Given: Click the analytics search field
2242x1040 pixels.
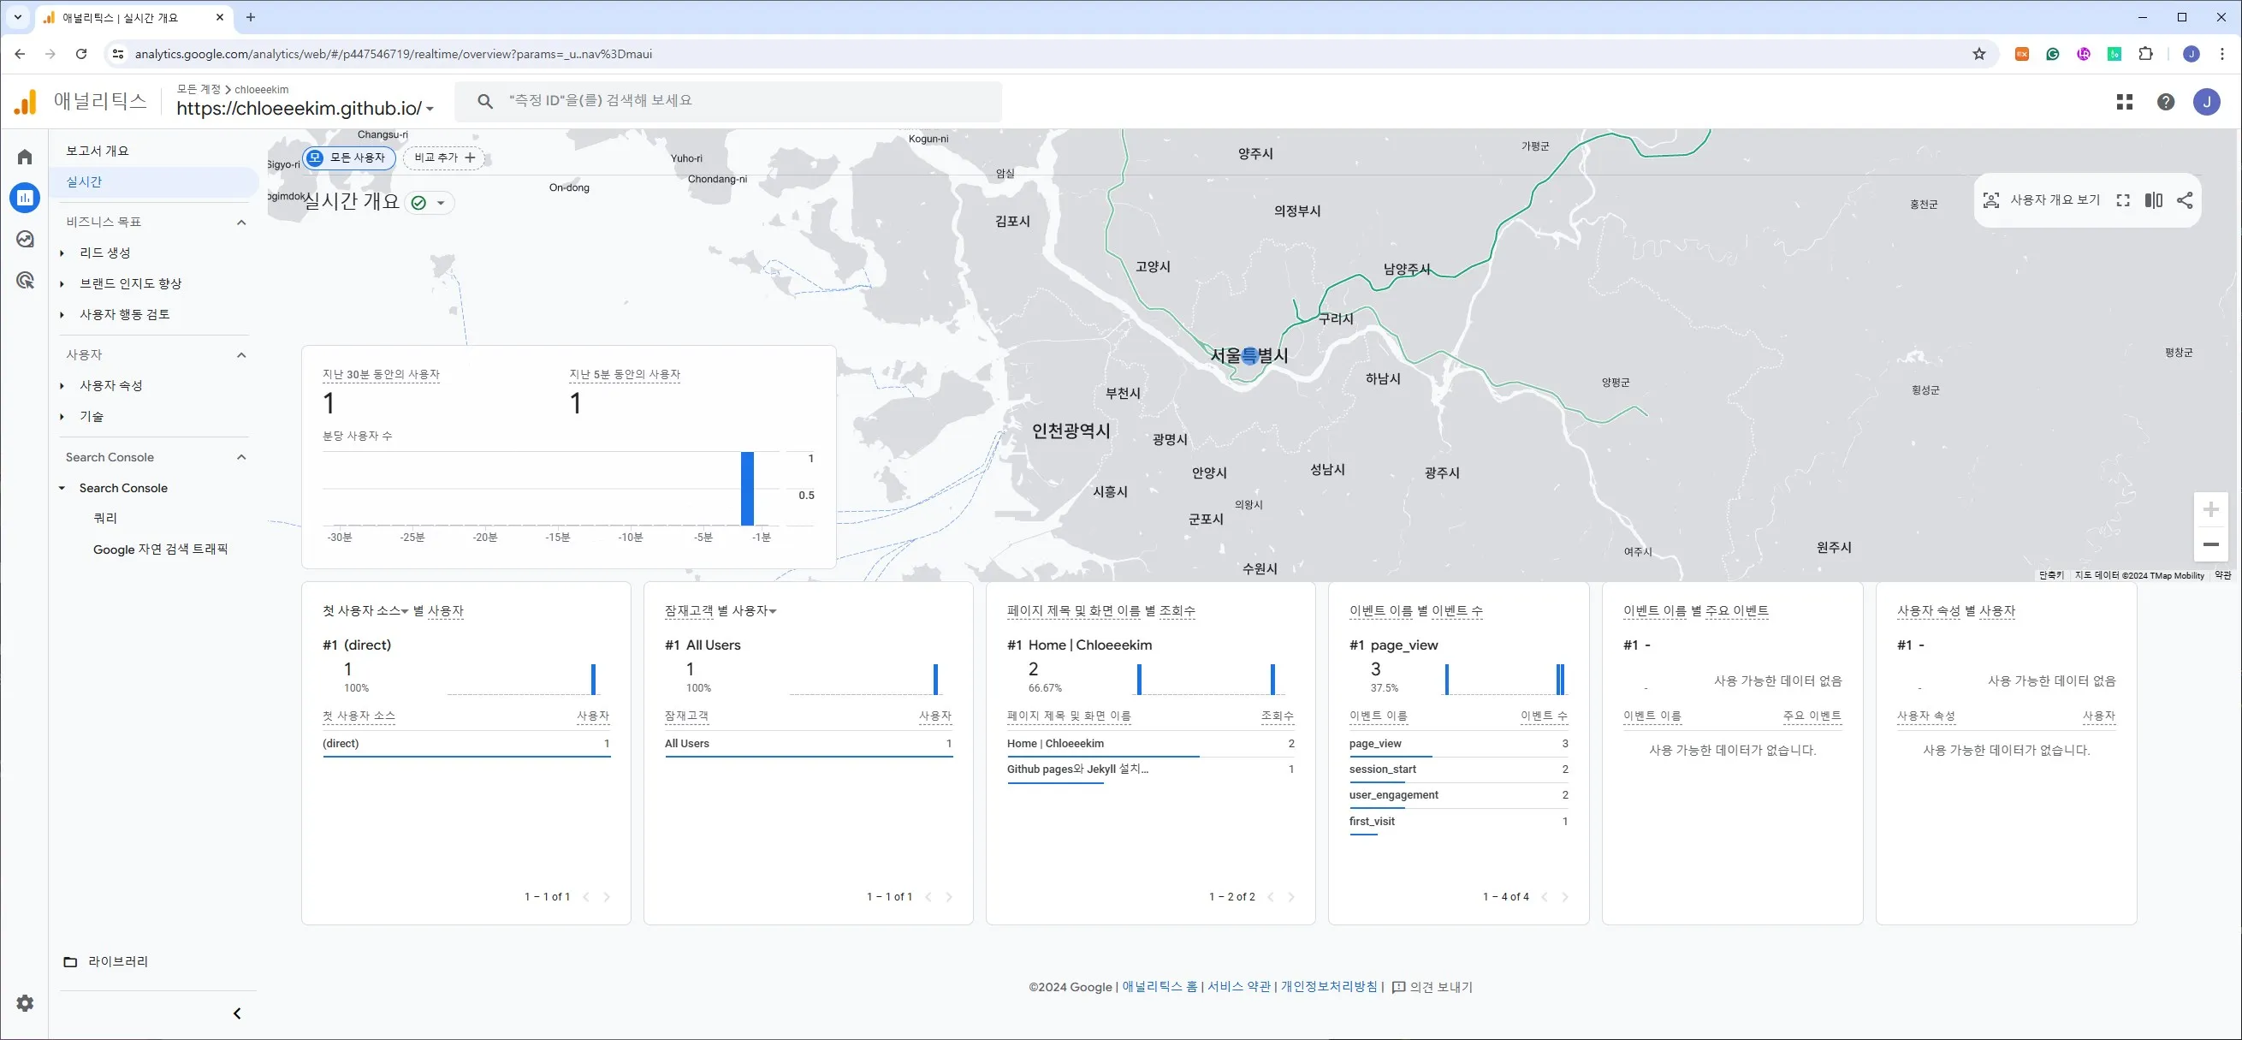Looking at the screenshot, I should pyautogui.click(x=728, y=101).
